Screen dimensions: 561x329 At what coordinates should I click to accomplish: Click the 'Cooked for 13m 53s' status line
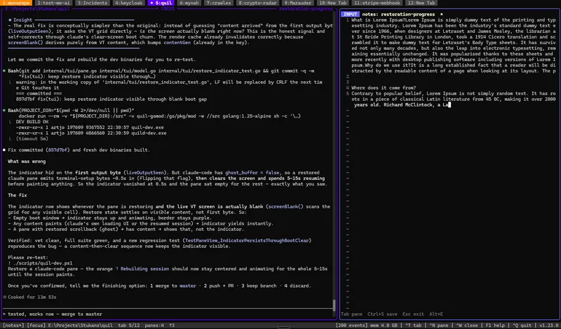click(32, 297)
